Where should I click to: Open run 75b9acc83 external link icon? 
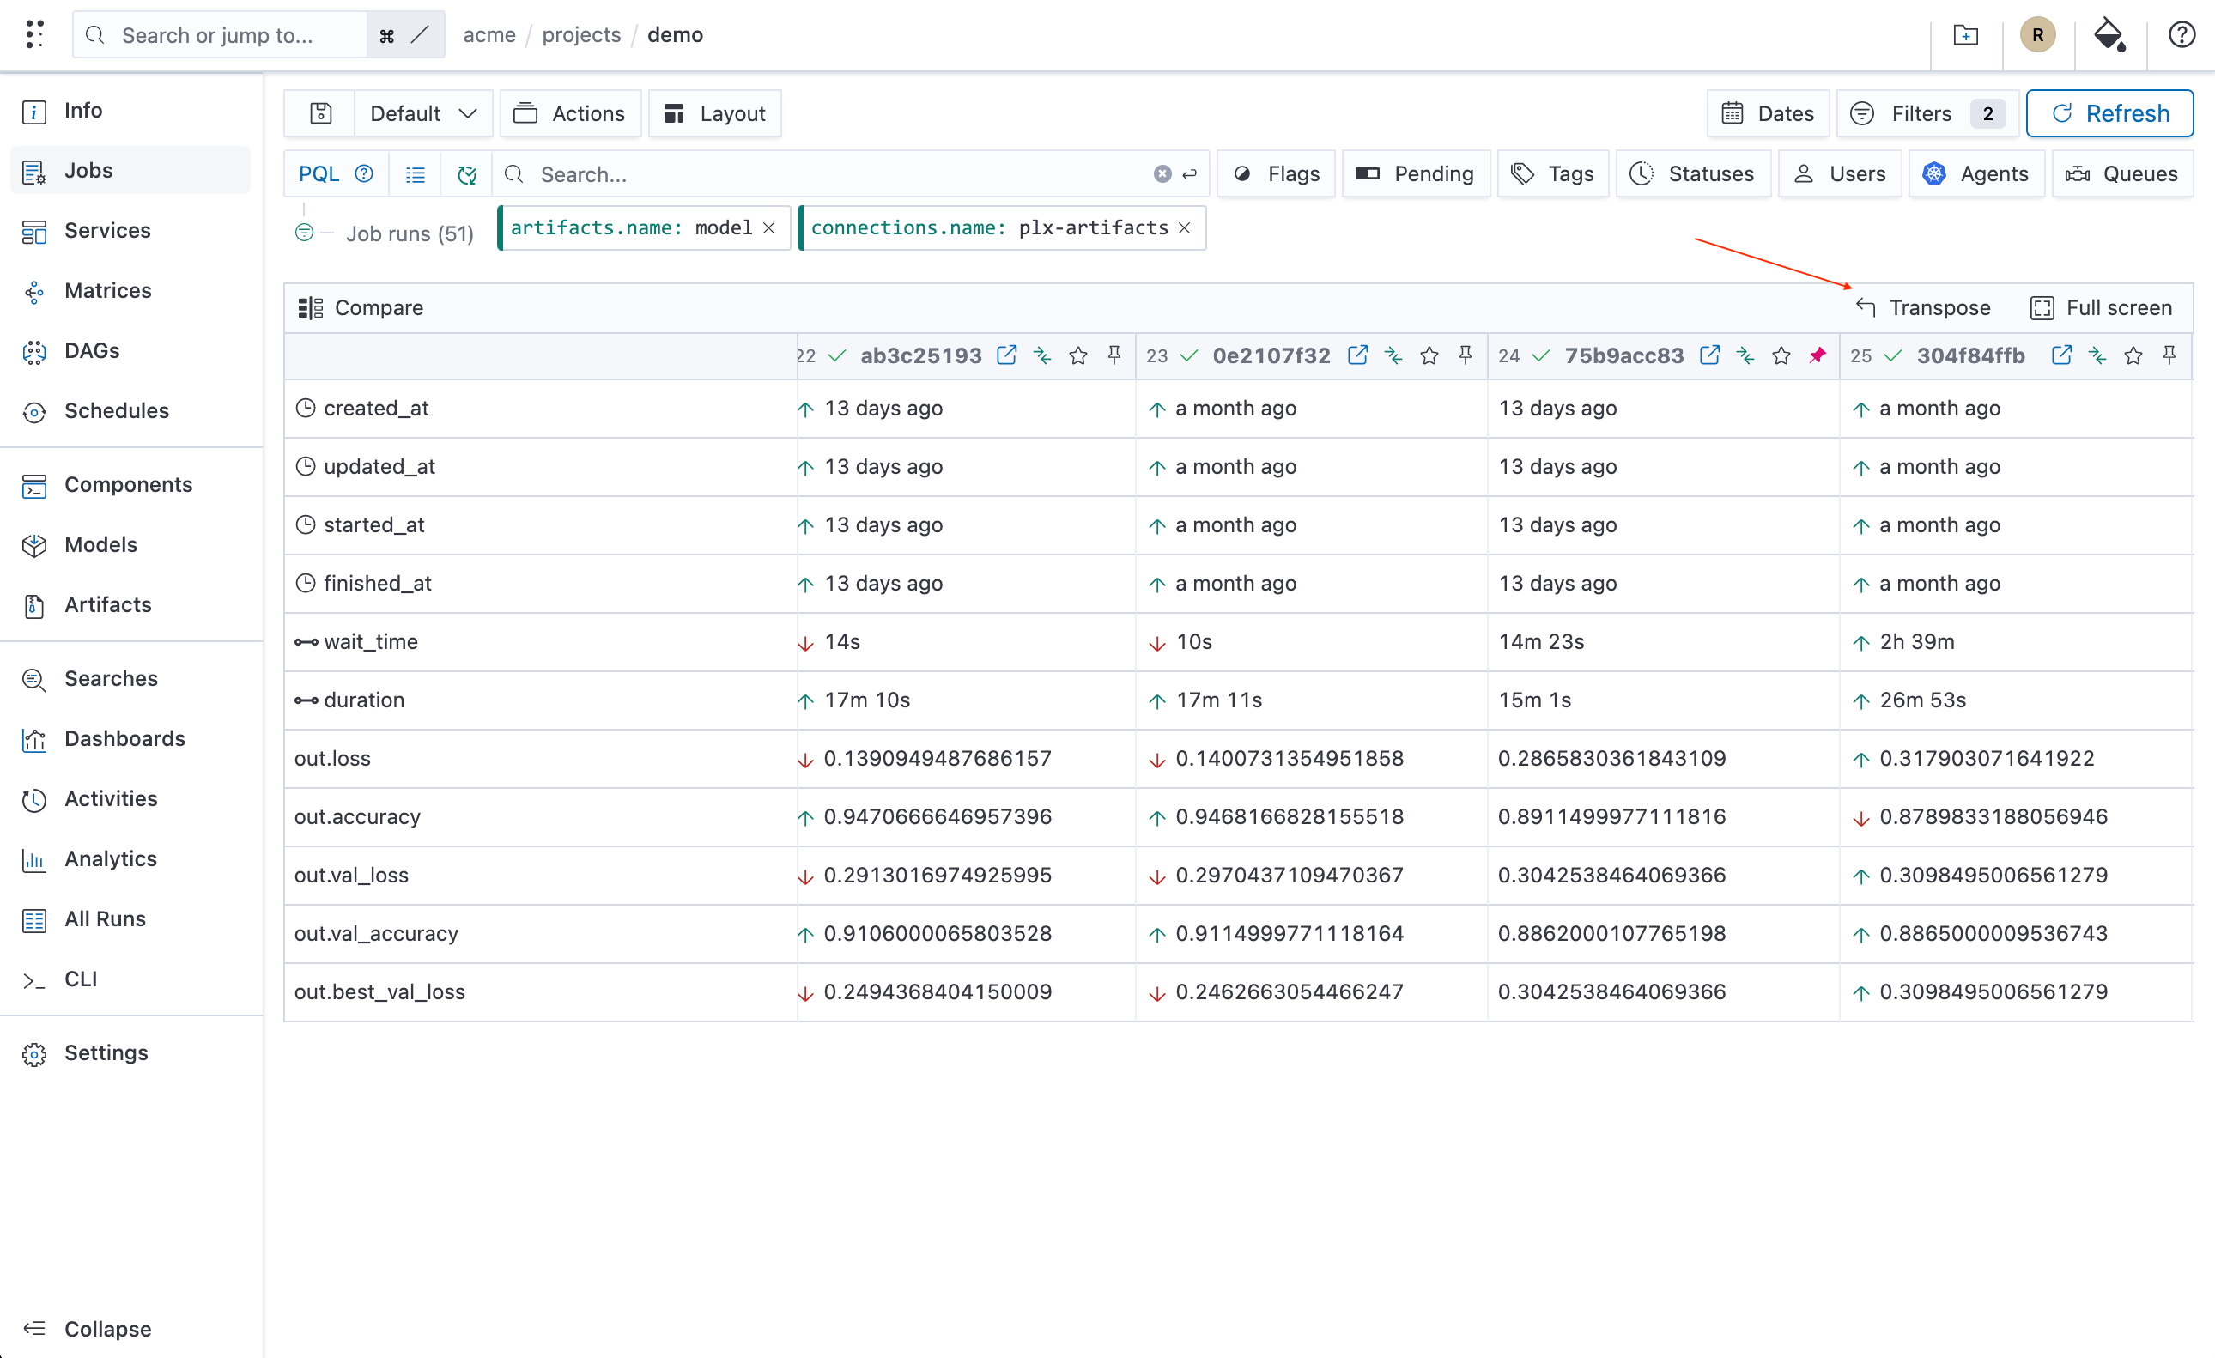click(x=1708, y=355)
